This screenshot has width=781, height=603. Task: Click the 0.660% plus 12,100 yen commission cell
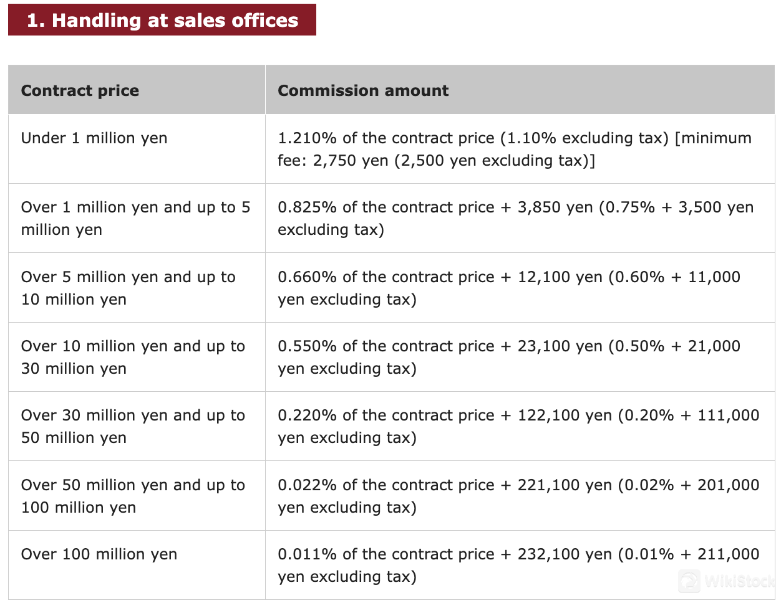click(509, 288)
